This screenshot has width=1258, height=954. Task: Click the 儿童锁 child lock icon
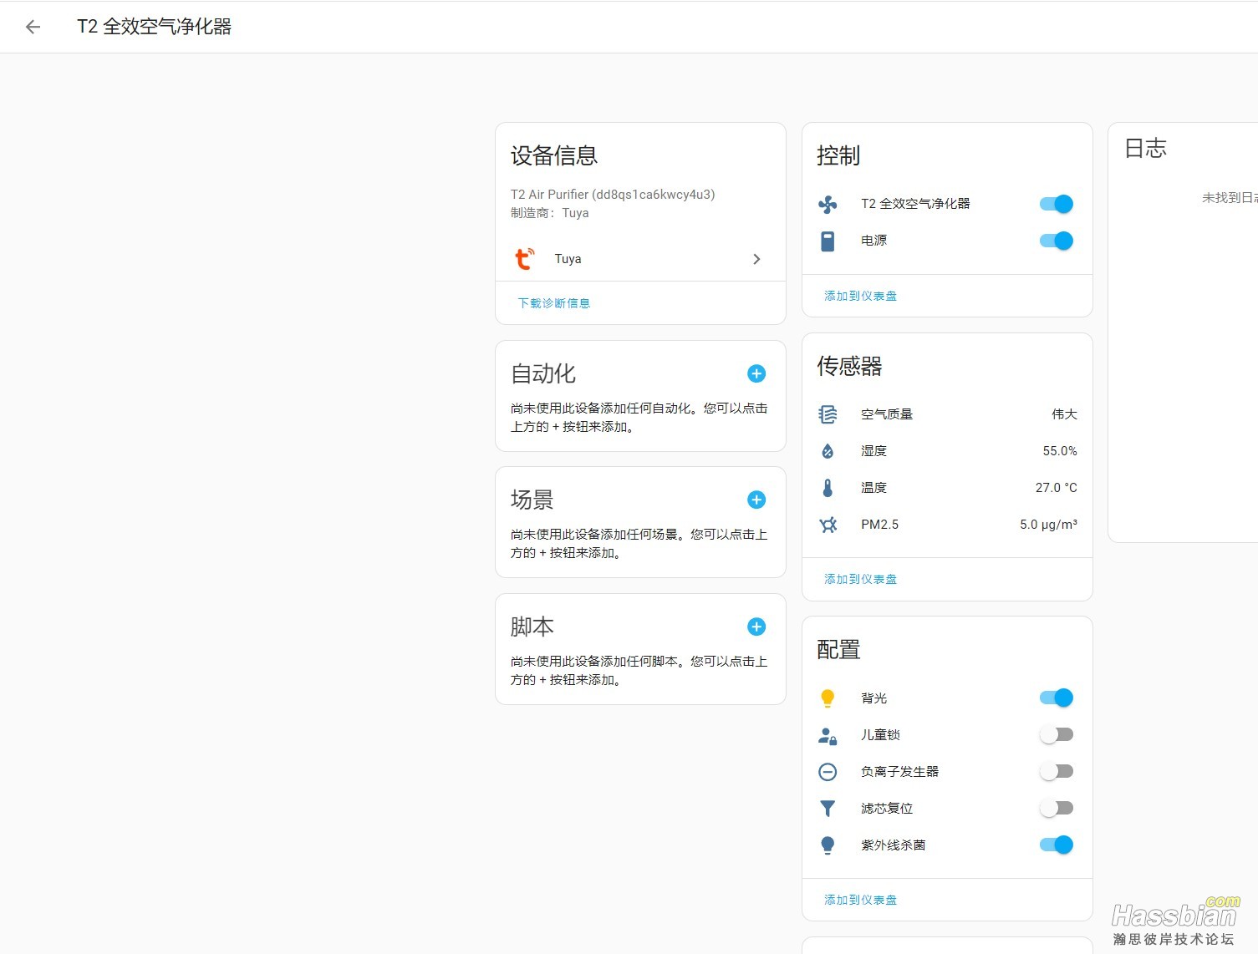(x=828, y=735)
